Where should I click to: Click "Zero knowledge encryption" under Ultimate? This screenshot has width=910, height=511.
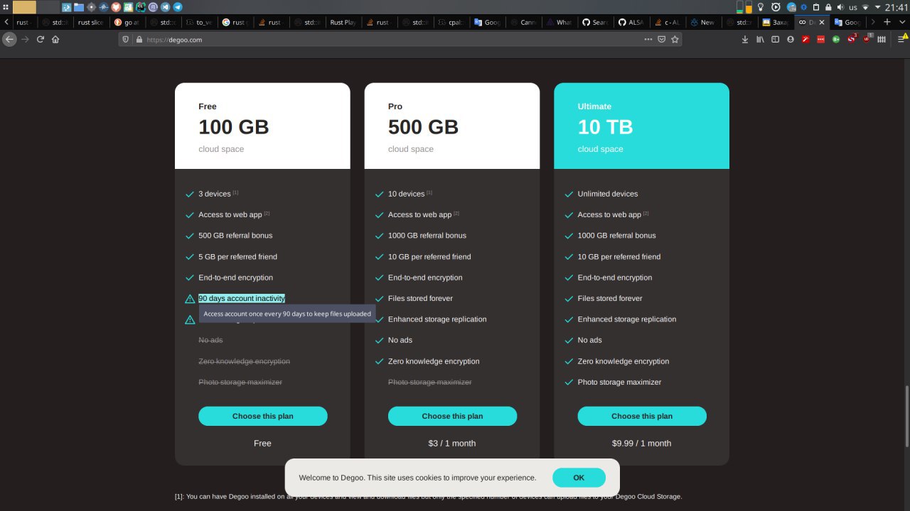coord(623,361)
